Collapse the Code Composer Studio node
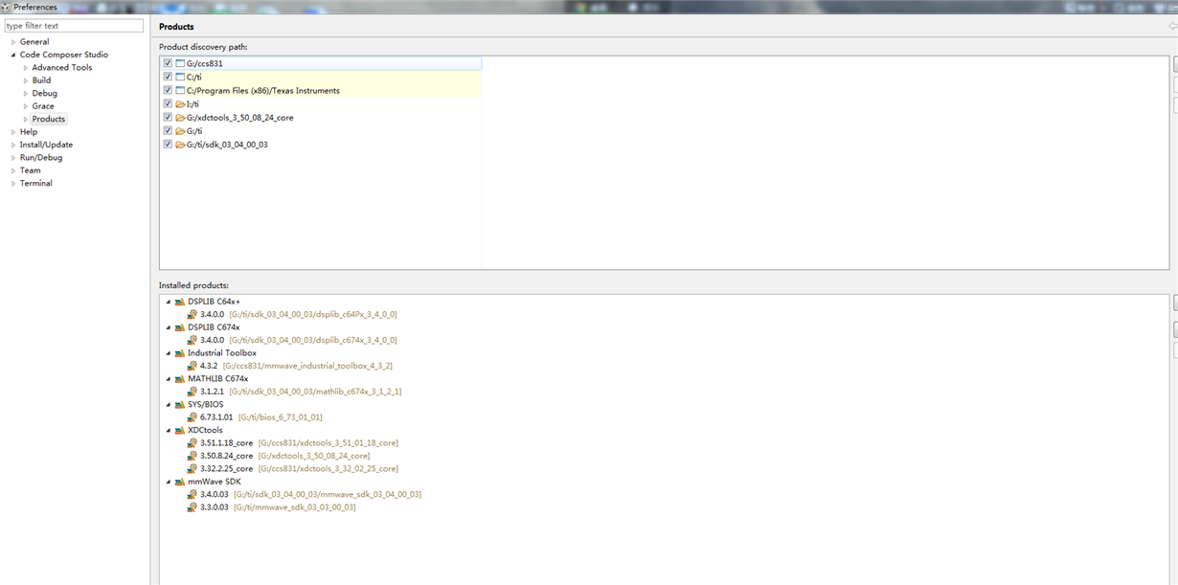 point(13,56)
